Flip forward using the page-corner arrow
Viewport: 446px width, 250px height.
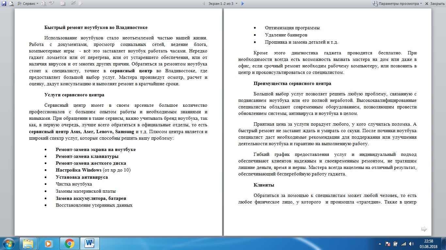[424, 229]
